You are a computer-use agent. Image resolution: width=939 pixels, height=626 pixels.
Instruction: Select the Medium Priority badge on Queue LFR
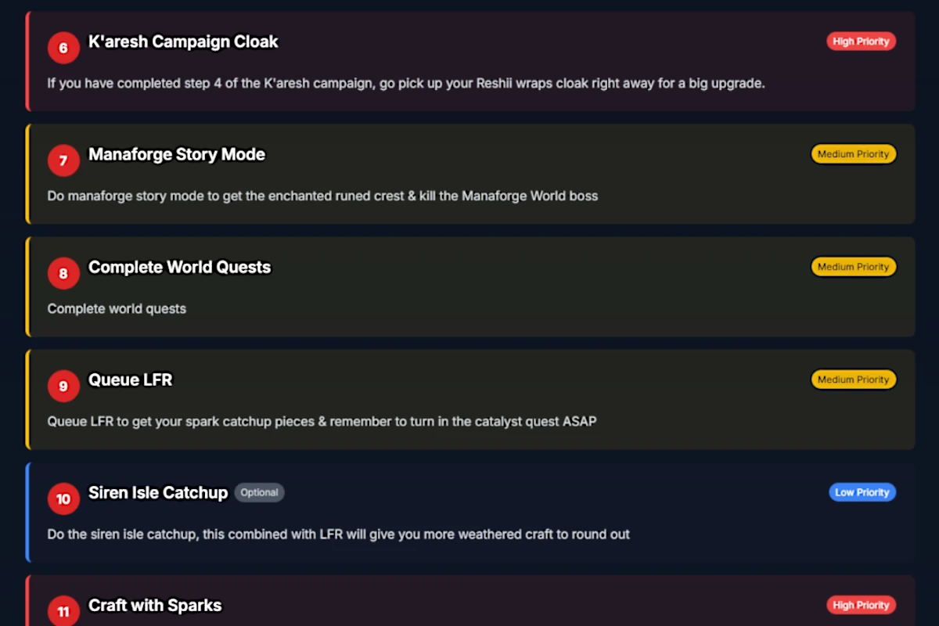[853, 380]
